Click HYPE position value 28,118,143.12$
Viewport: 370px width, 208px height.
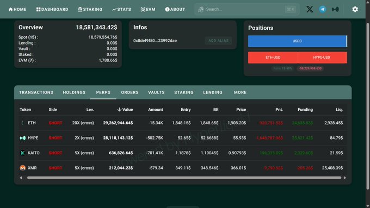coord(118,138)
